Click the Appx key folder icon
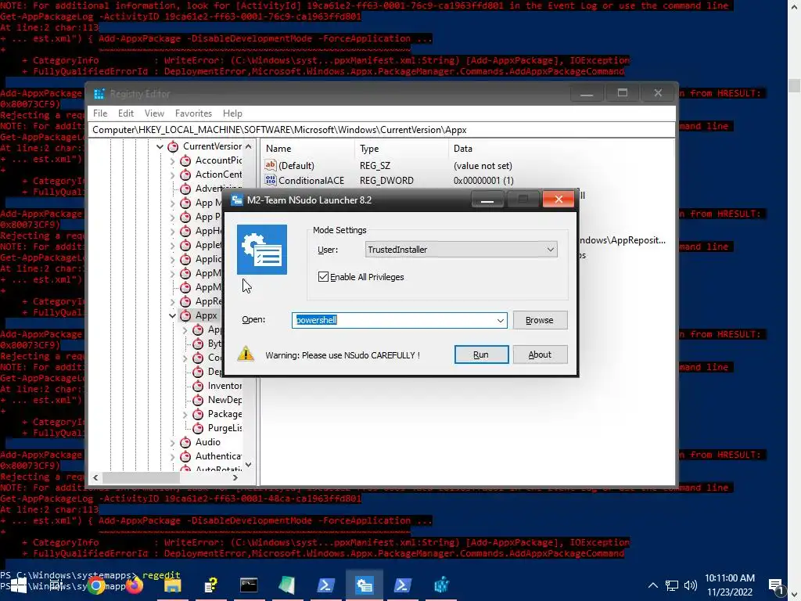 185,315
